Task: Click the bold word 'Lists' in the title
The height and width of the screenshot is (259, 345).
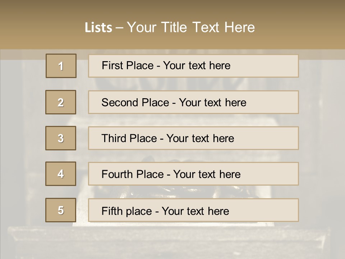Action: coord(98,28)
